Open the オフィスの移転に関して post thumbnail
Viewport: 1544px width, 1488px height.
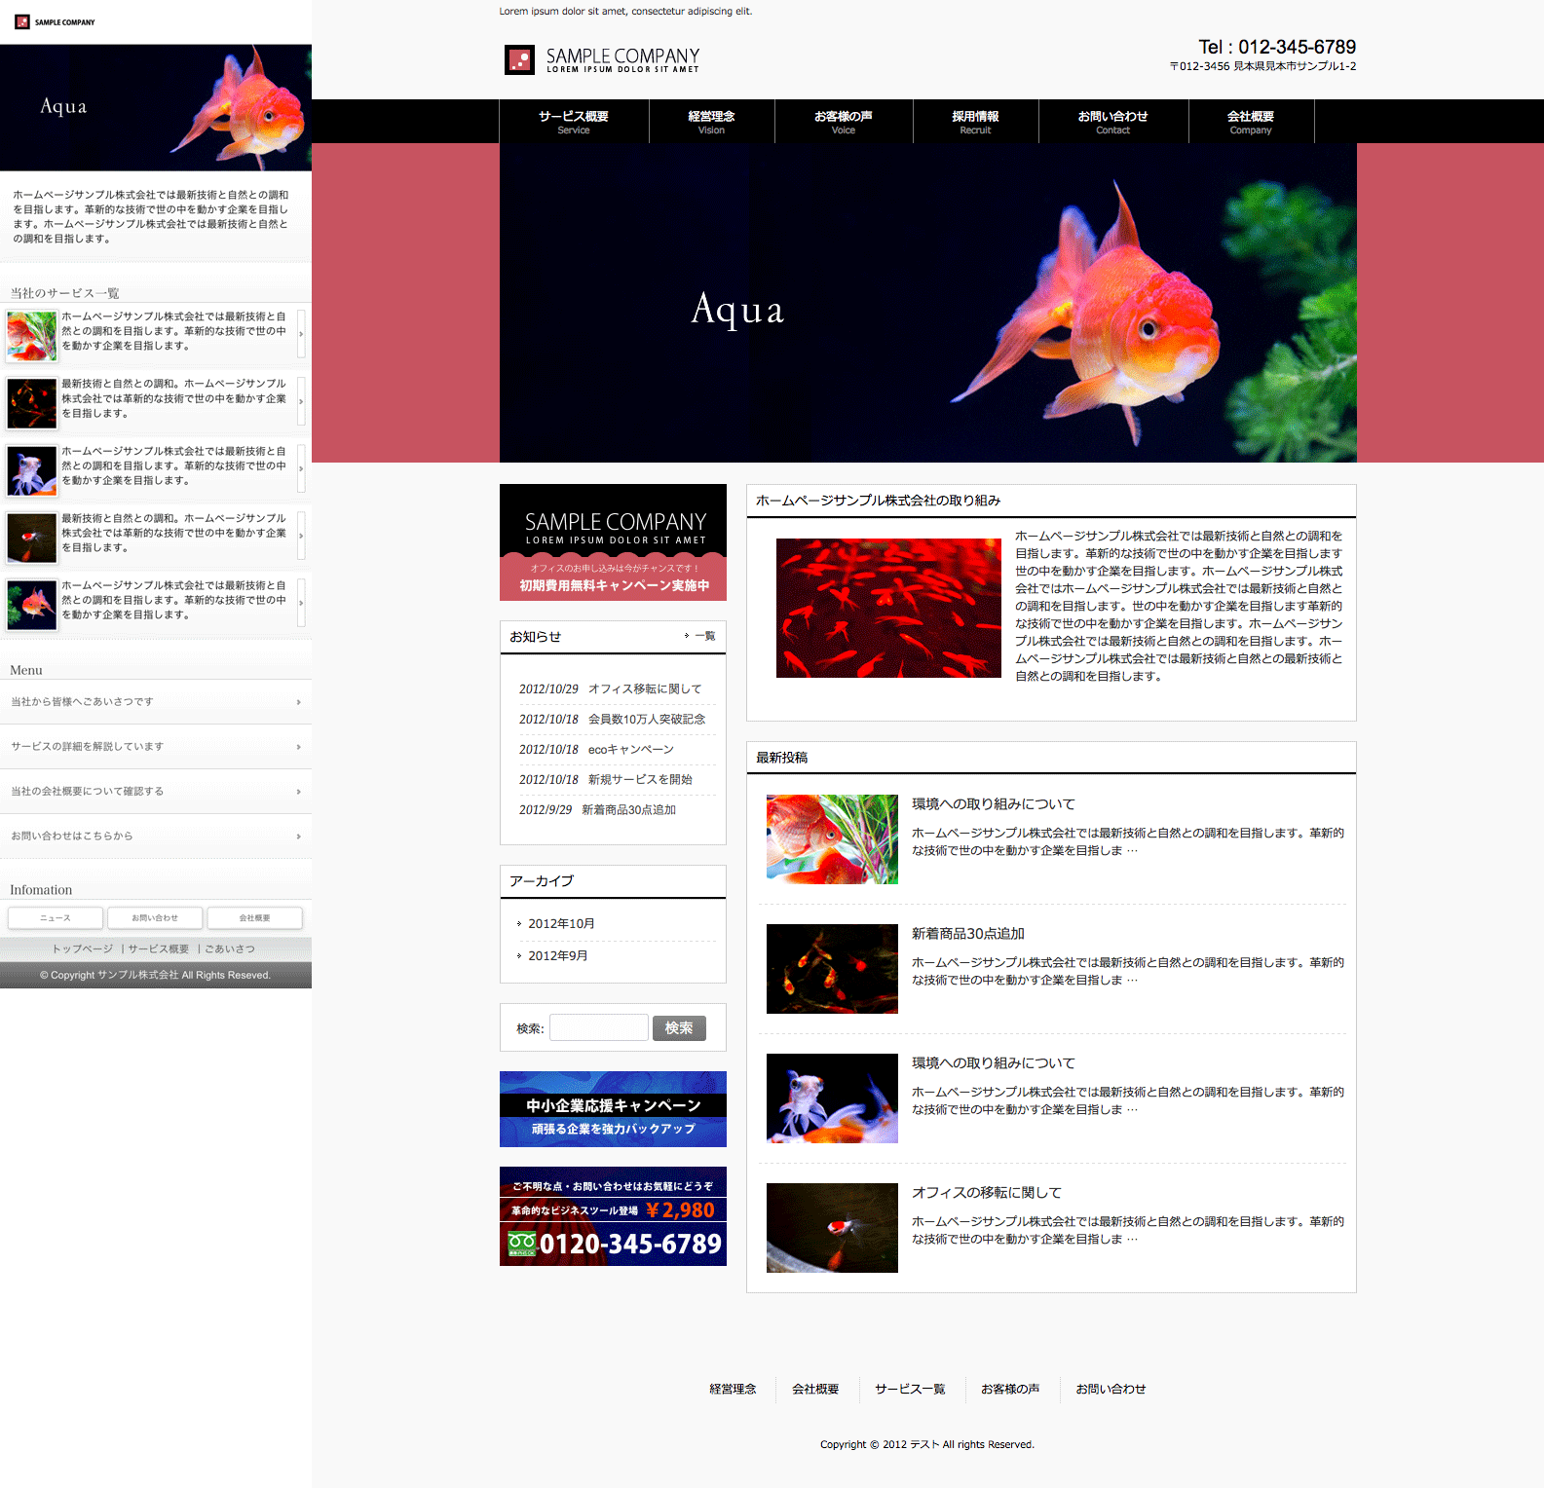coord(832,1228)
